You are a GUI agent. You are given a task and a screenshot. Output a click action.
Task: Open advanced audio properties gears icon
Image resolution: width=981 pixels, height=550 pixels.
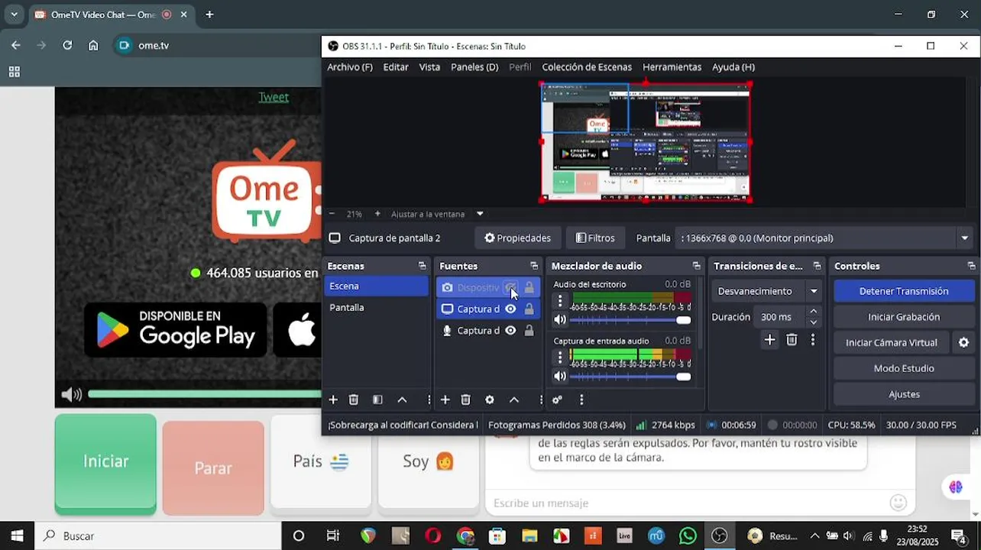(557, 400)
